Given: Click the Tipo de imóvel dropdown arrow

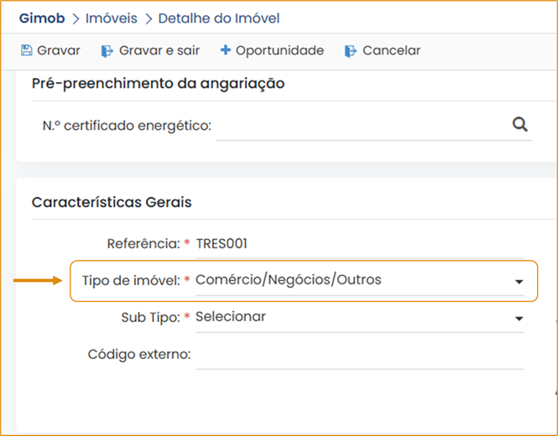Looking at the screenshot, I should point(519,283).
